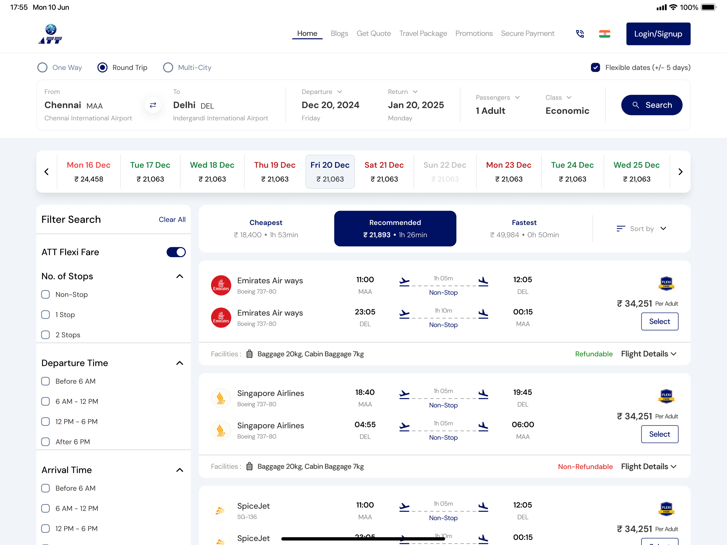
Task: Click takeoff plane icon on Singapore 18:40 flight
Action: 404,394
